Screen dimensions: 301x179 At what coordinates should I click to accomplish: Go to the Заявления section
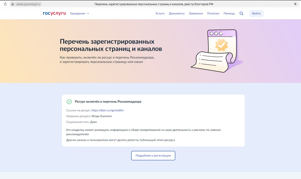tap(196, 13)
